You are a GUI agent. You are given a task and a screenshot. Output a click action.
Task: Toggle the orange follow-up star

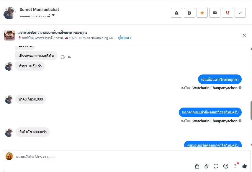click(x=202, y=13)
